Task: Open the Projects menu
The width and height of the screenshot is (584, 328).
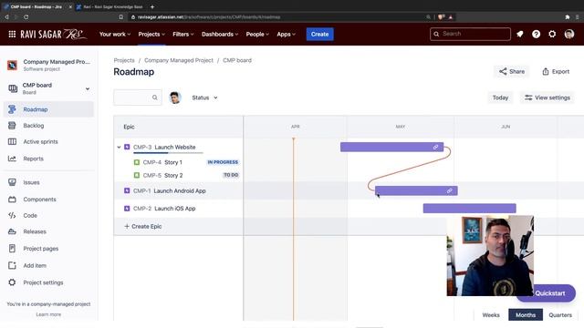Action: pyautogui.click(x=151, y=35)
